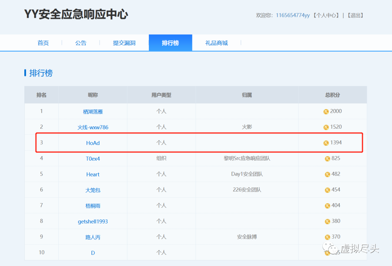Viewport: 392px width, 266px height.
Task: Open the 礼品商城 tab
Action: pyautogui.click(x=216, y=43)
